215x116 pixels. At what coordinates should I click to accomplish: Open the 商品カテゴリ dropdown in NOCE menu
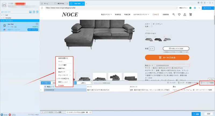coord(106,15)
